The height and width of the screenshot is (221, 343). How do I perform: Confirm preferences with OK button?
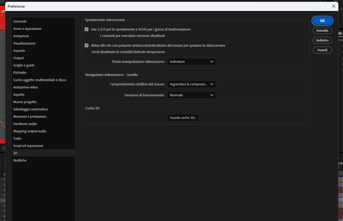[322, 21]
